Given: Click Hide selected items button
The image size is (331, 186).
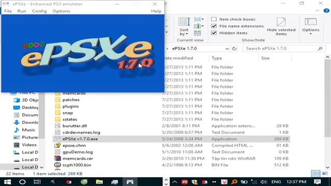Looking at the screenshot, I should (x=281, y=26).
